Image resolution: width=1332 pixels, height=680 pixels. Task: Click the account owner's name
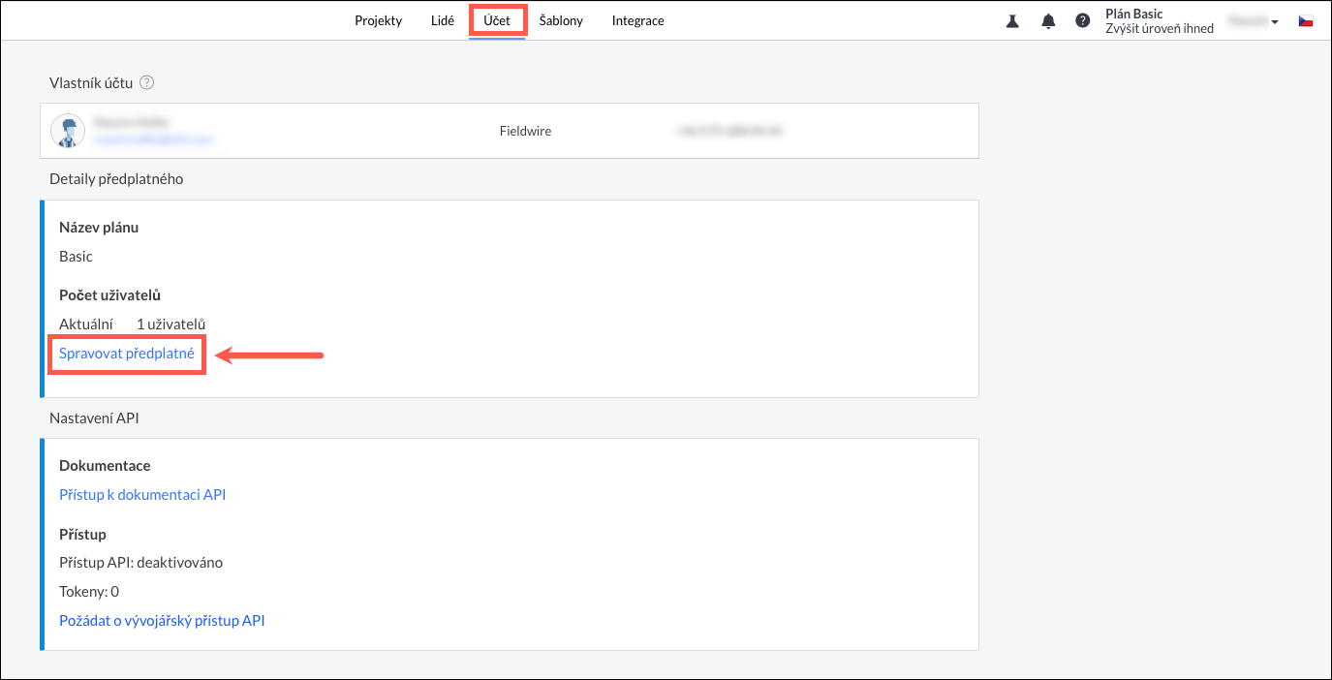click(x=132, y=122)
